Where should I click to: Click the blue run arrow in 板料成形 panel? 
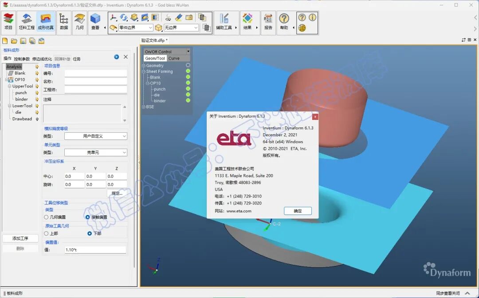(x=116, y=57)
